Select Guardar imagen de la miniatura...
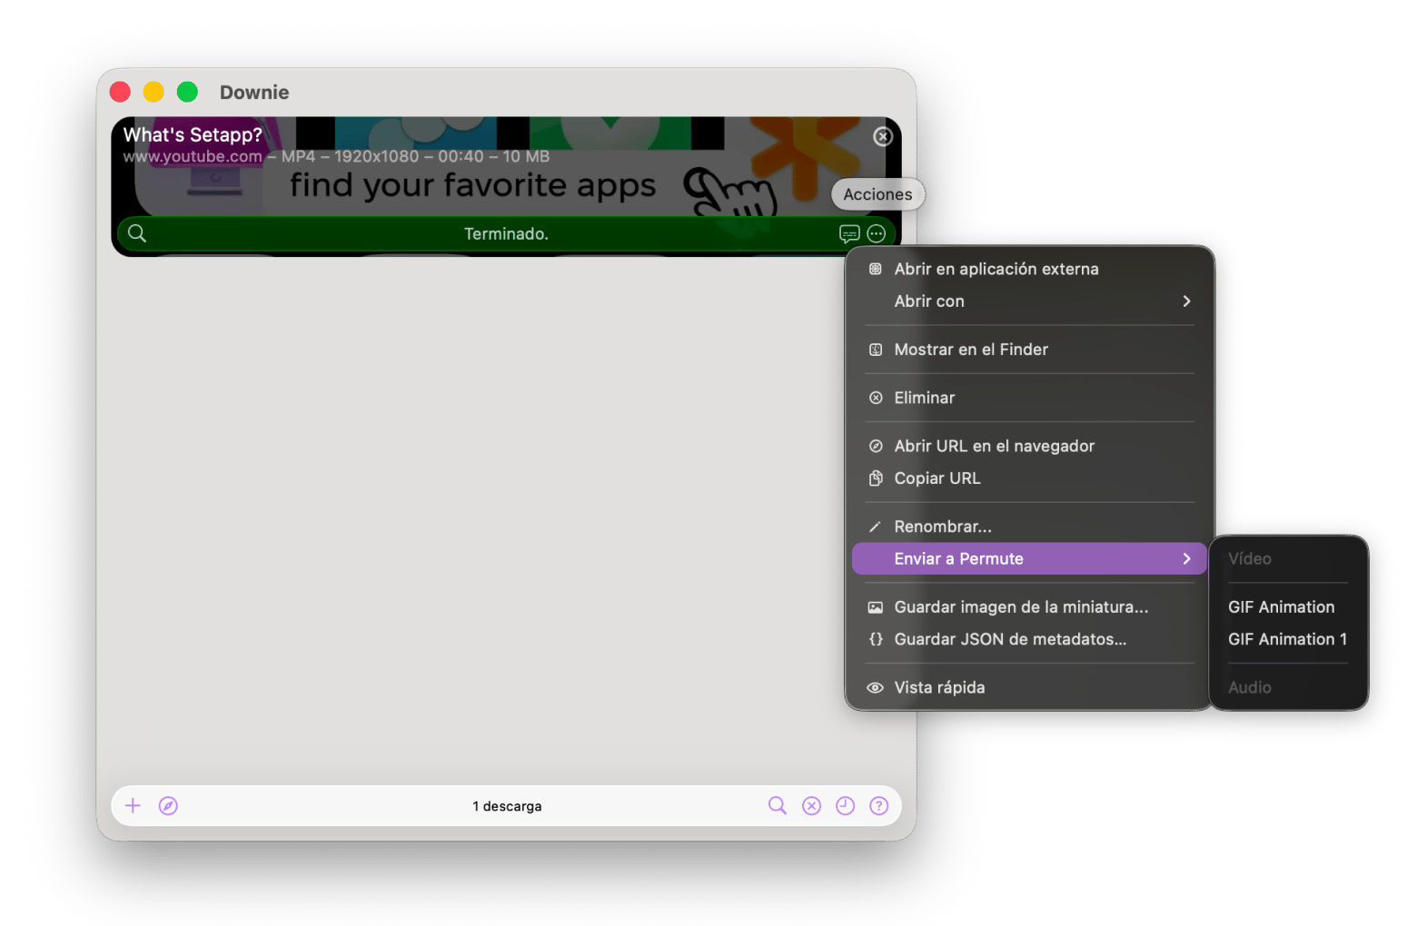This screenshot has height=926, width=1417. (x=1029, y=607)
